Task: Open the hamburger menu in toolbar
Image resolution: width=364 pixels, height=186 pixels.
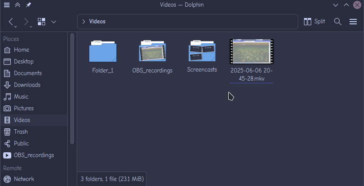Action: coord(353,22)
